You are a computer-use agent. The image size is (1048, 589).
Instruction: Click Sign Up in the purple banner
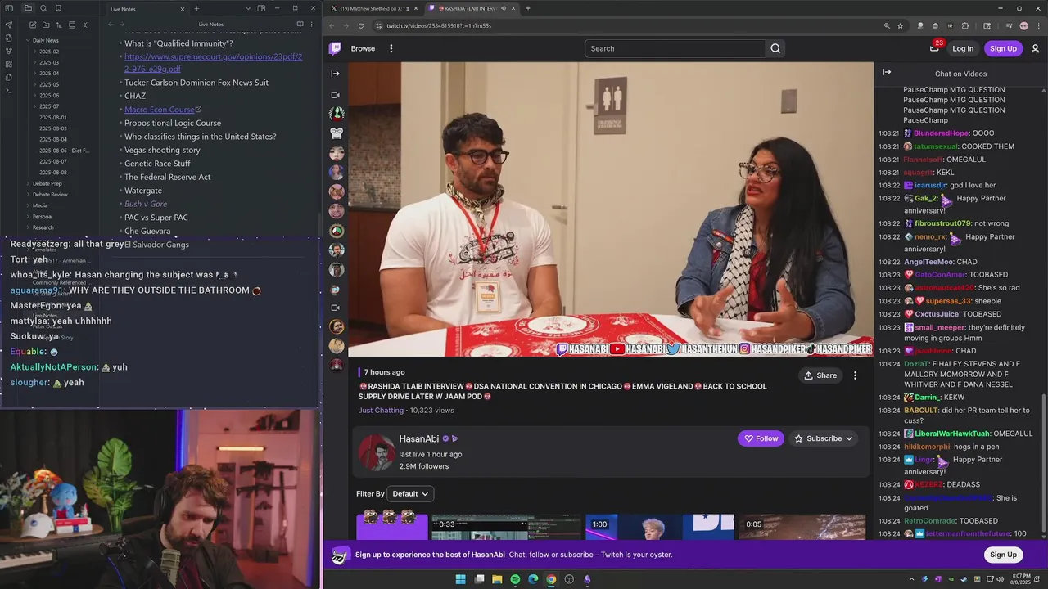click(x=1003, y=555)
